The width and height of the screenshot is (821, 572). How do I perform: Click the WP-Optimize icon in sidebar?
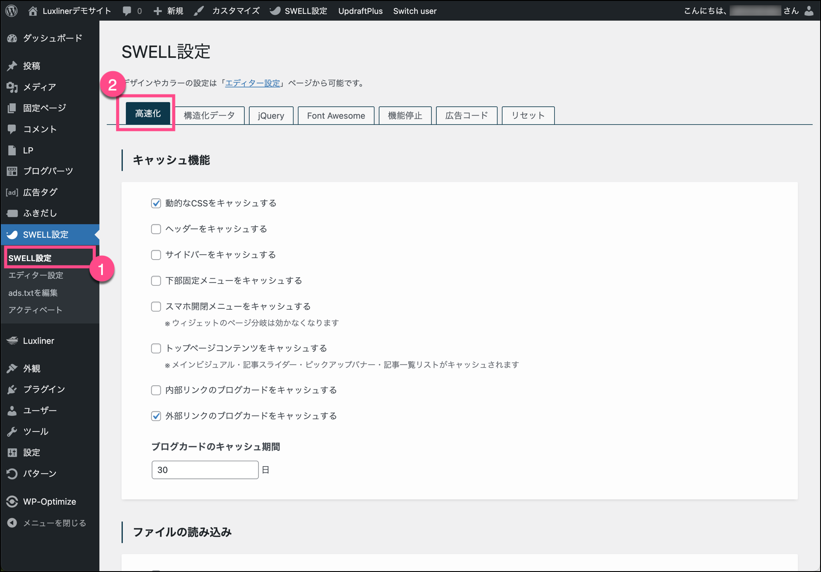coord(12,501)
